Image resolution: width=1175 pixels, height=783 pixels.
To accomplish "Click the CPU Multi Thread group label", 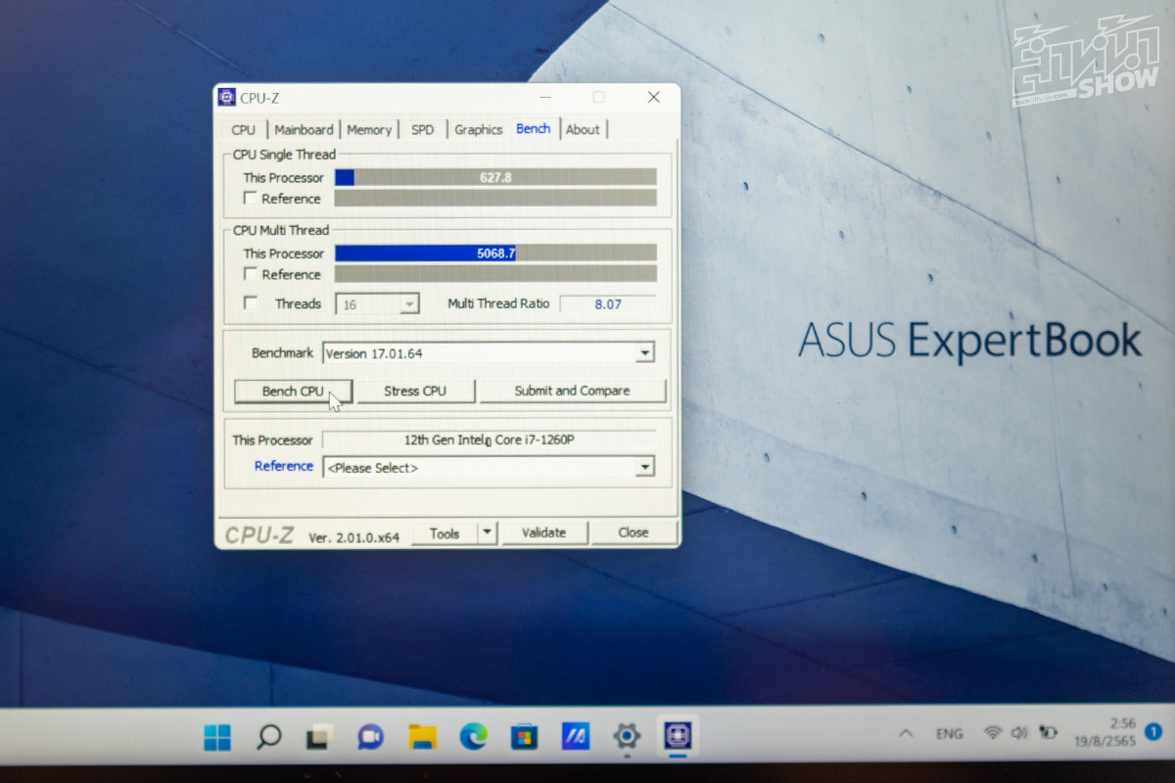I will pyautogui.click(x=281, y=230).
